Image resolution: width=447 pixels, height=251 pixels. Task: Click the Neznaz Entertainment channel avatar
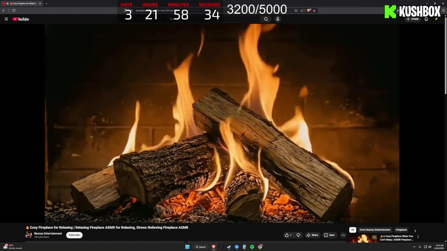(x=29, y=235)
